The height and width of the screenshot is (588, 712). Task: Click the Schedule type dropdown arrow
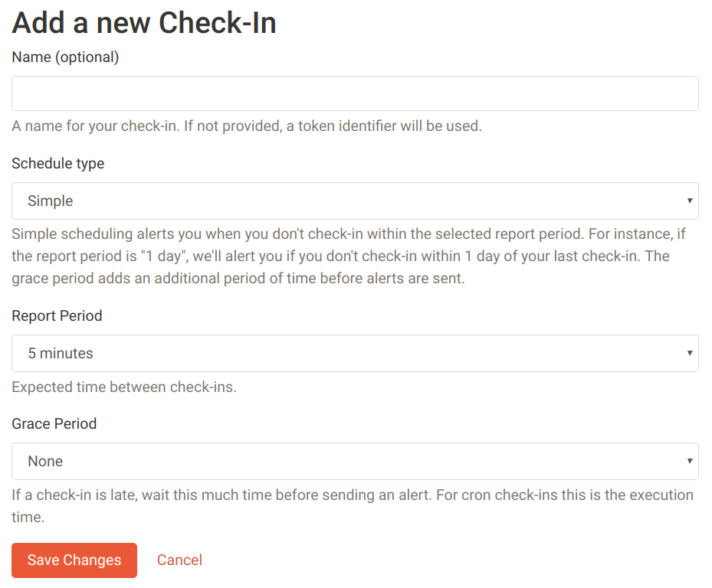coord(690,201)
